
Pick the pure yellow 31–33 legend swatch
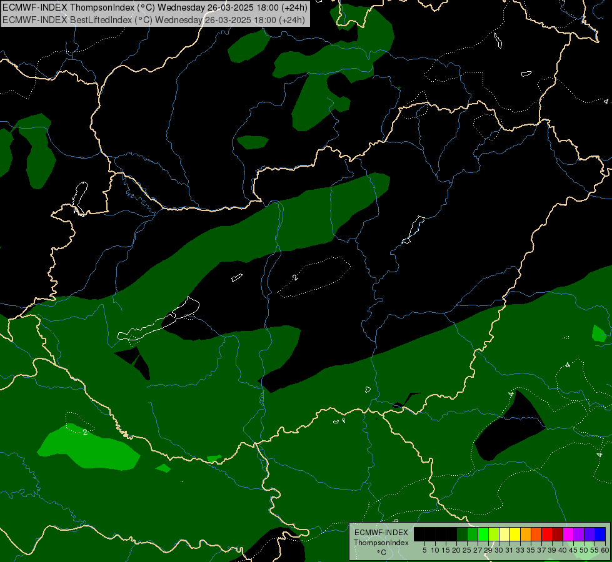(x=515, y=534)
